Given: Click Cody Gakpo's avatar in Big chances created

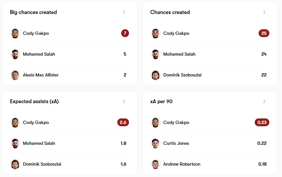Looking at the screenshot, I should pos(15,33).
